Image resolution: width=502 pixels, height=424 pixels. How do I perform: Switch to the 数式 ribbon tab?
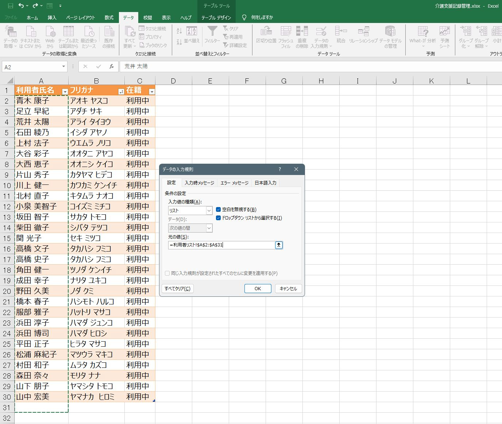[x=109, y=17]
